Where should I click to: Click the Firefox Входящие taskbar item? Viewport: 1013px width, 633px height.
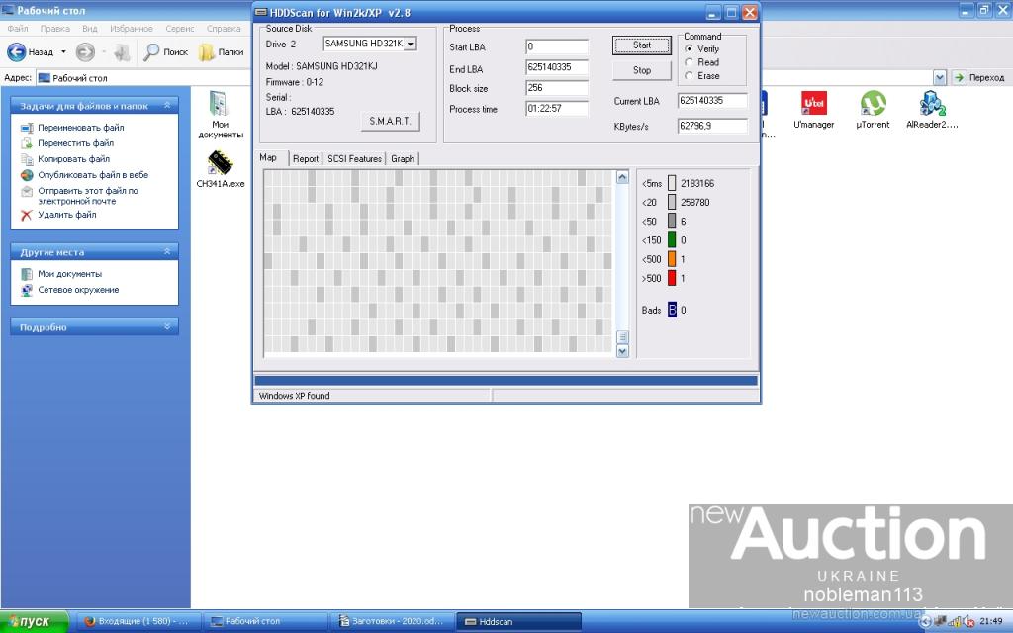tap(138, 621)
